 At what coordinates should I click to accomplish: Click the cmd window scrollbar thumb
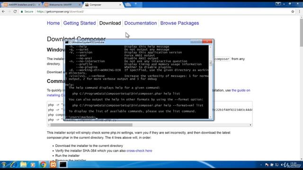(x=210, y=63)
